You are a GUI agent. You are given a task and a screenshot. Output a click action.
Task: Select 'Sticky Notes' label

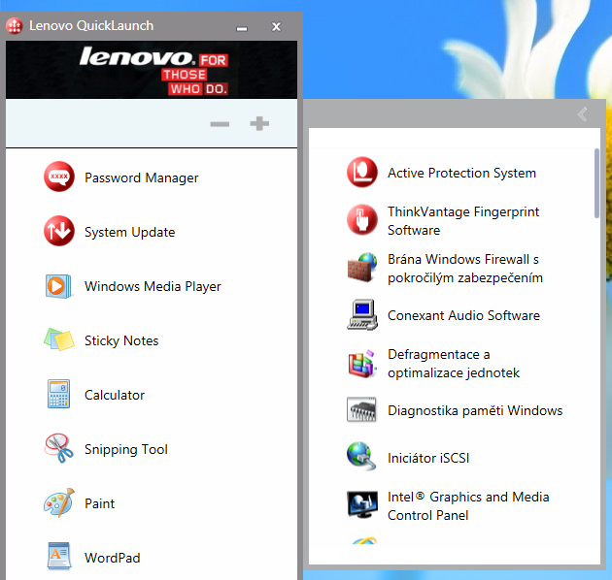point(121,340)
